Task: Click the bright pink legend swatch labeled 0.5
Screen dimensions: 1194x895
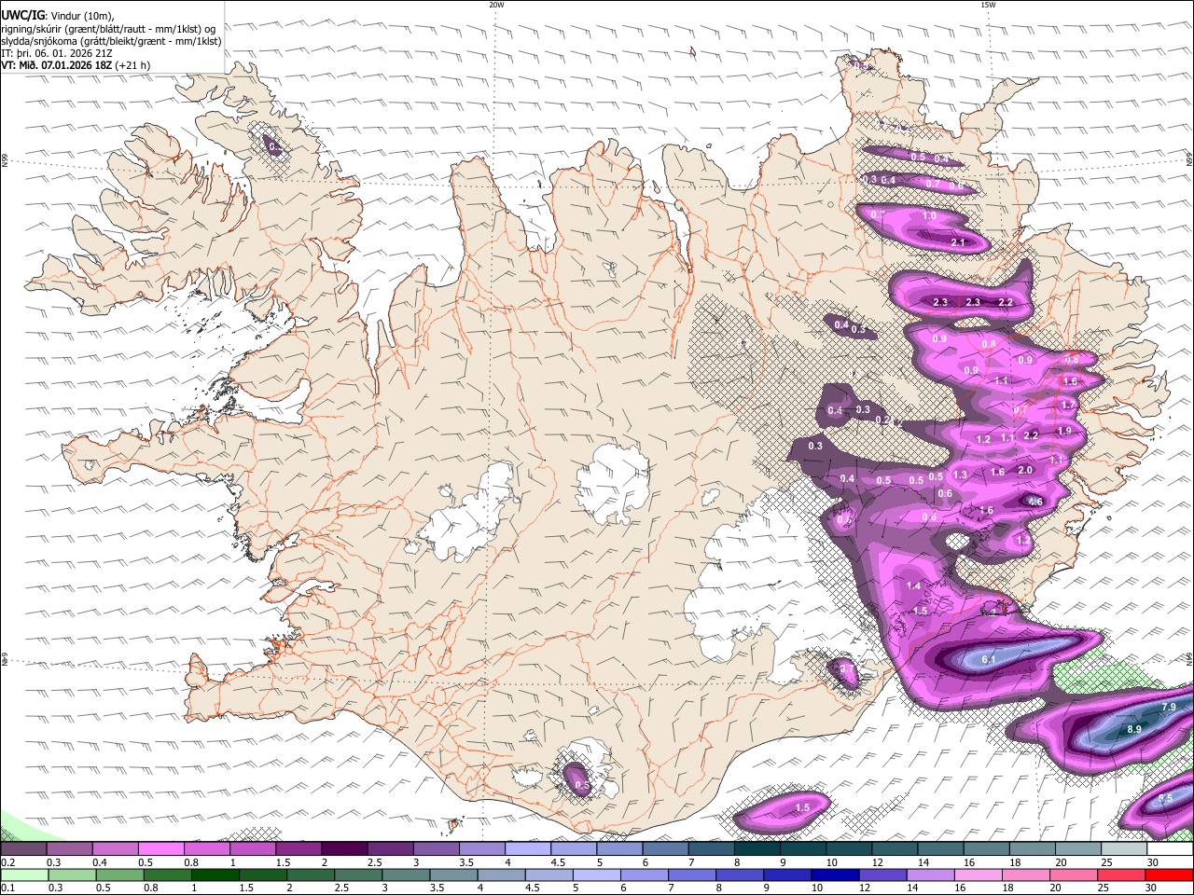Action: point(160,849)
